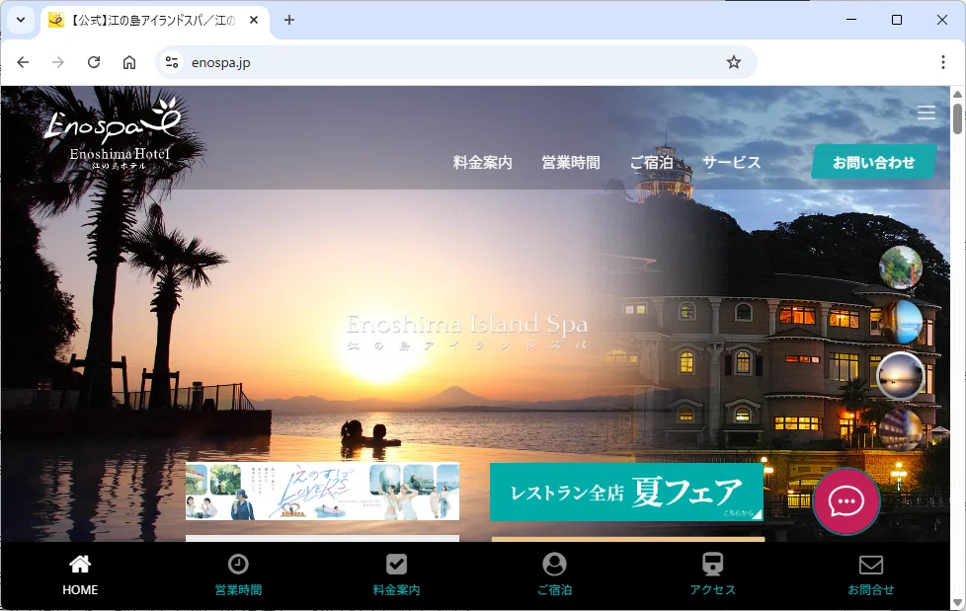Click 営業時間 clock icon in bottom bar

coord(238,565)
